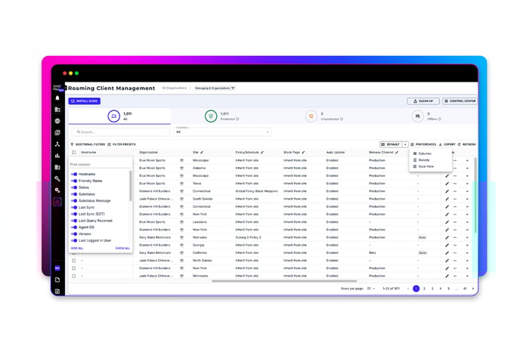
Task: Open the bottom-most sidebar file icon
Action: tap(57, 291)
